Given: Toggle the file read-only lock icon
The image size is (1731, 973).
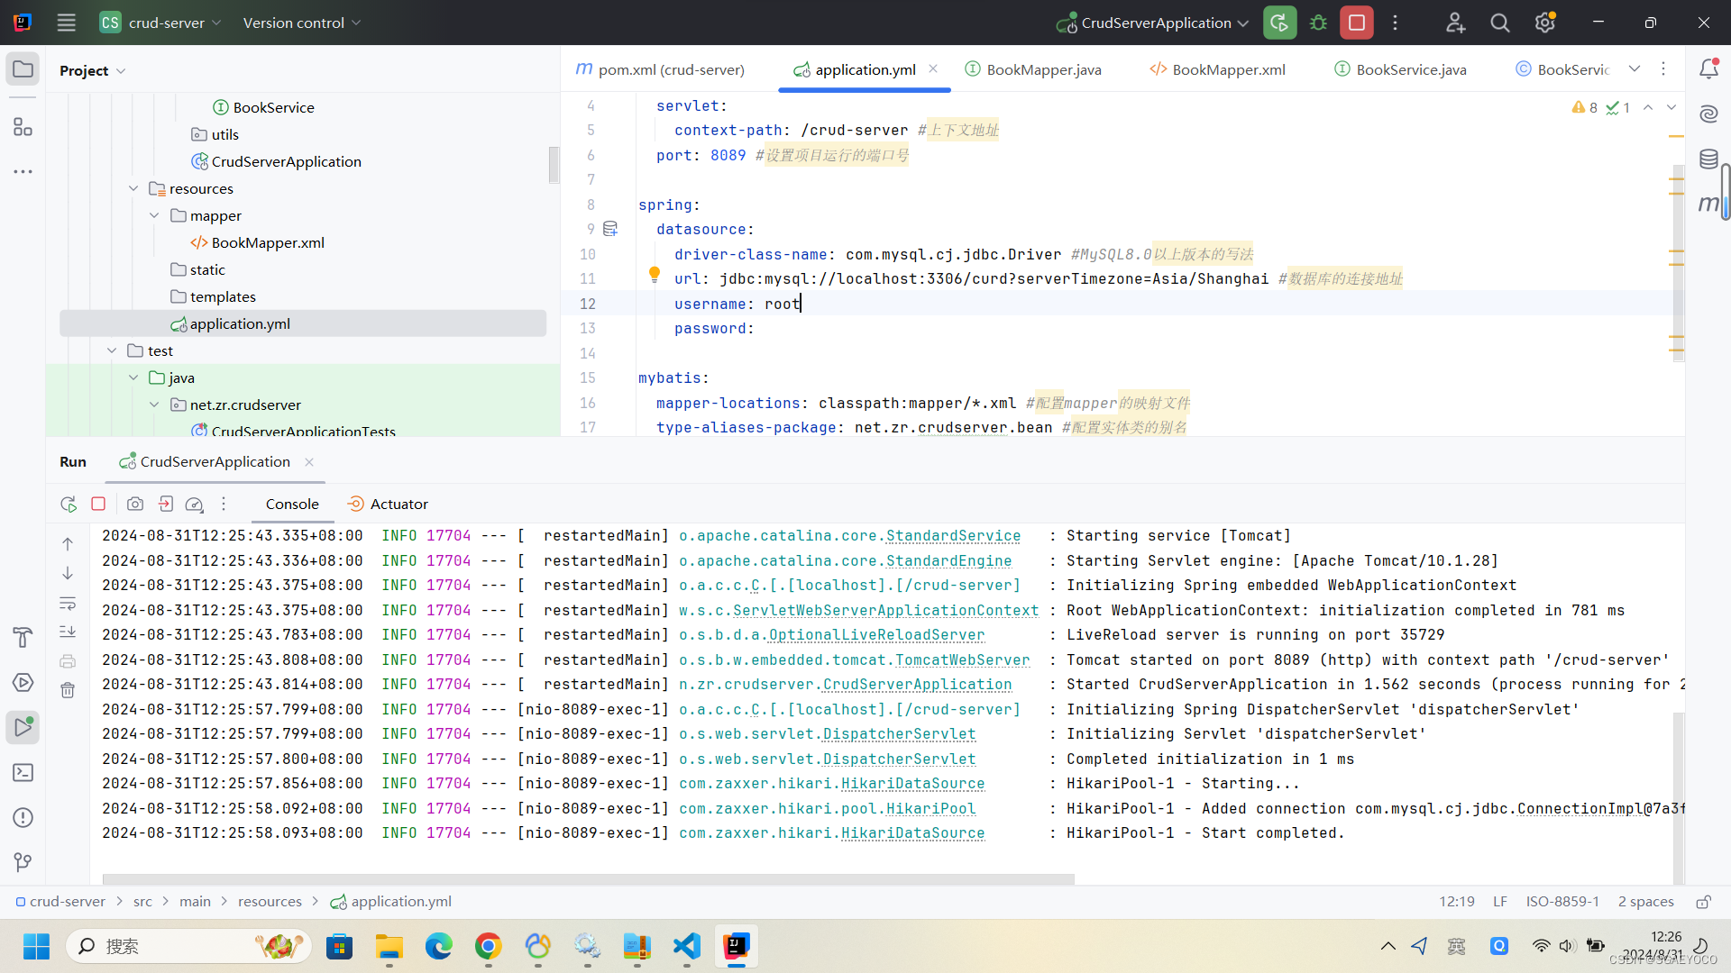Looking at the screenshot, I should [x=1703, y=902].
